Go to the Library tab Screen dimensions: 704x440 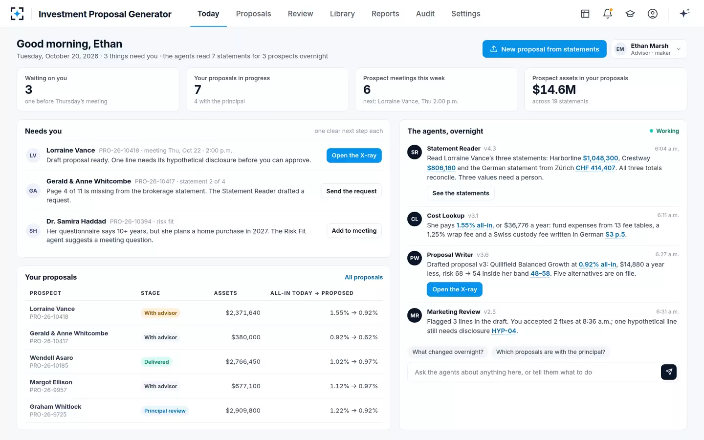point(342,14)
